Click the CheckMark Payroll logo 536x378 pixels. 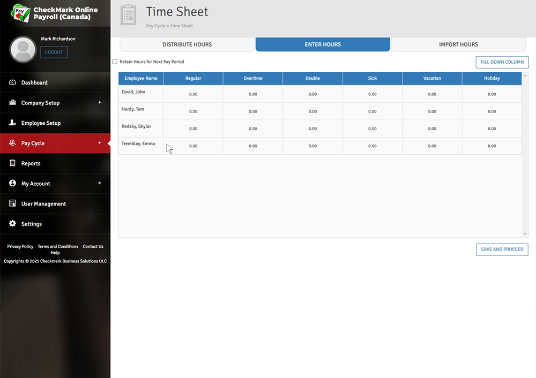click(x=21, y=13)
